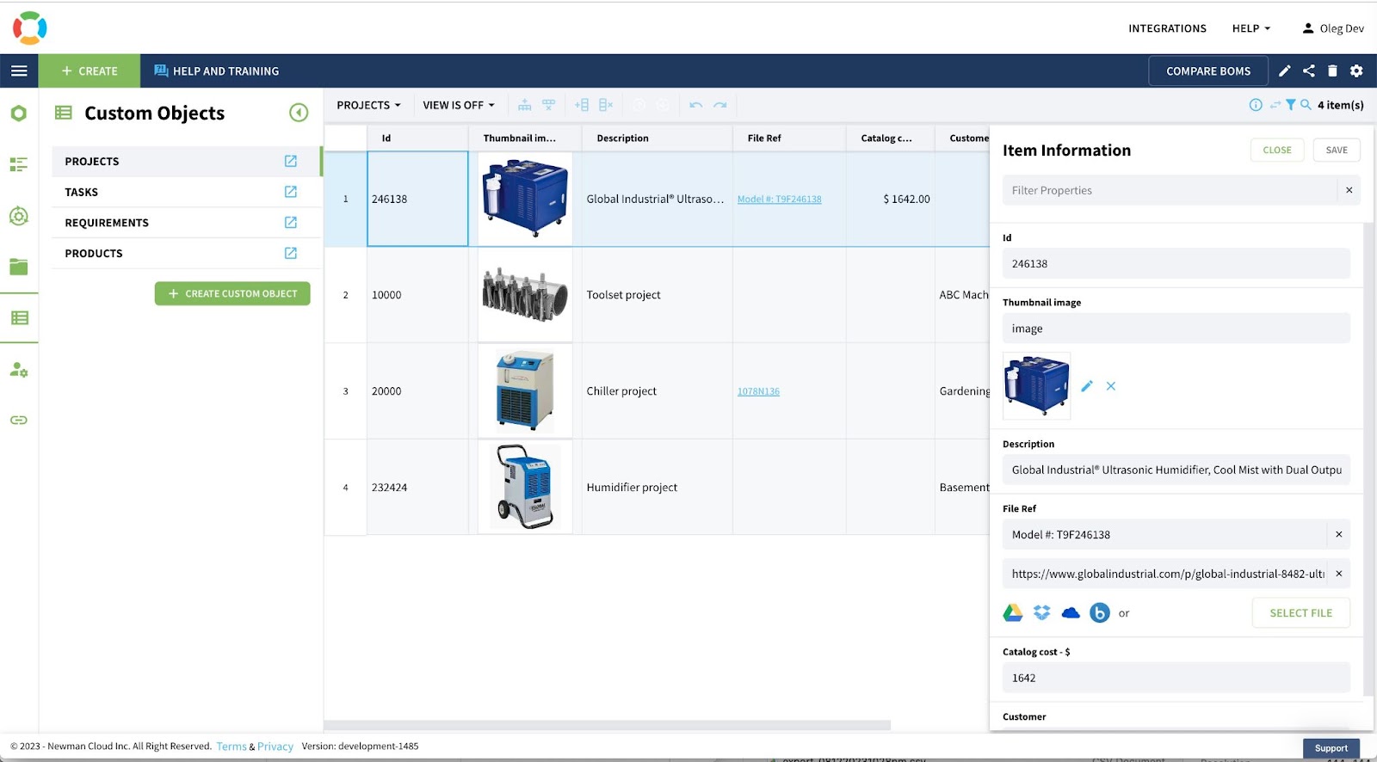Click the SELECT FILE button
The height and width of the screenshot is (762, 1377).
[1300, 613]
